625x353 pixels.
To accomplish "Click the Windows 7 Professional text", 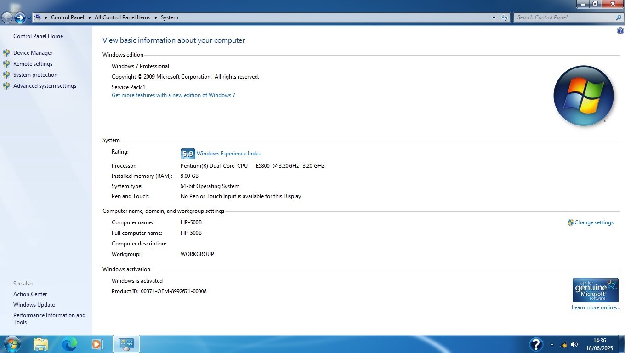I will [x=140, y=66].
